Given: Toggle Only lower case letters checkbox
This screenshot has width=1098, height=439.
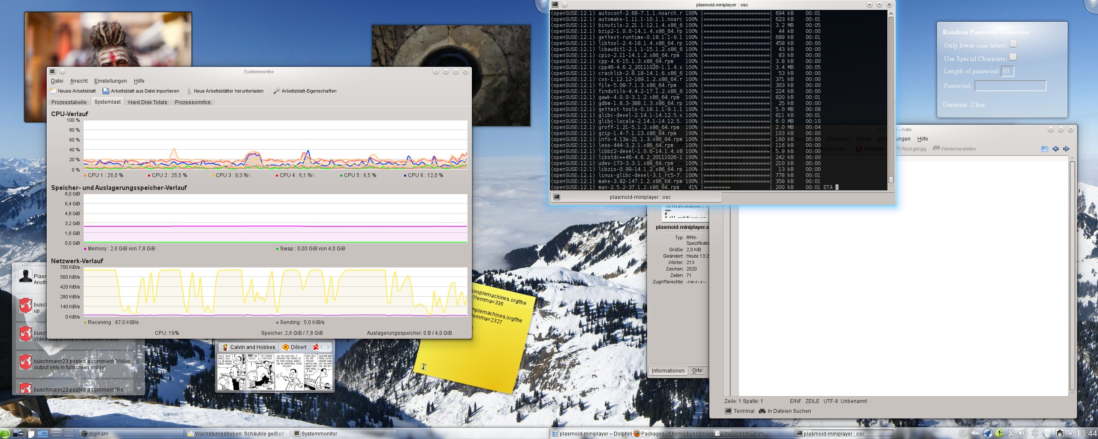Looking at the screenshot, I should (x=1013, y=44).
